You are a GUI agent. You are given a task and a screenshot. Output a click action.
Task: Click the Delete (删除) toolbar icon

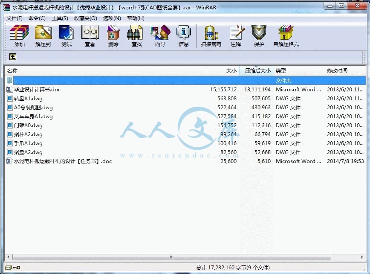[x=113, y=32]
